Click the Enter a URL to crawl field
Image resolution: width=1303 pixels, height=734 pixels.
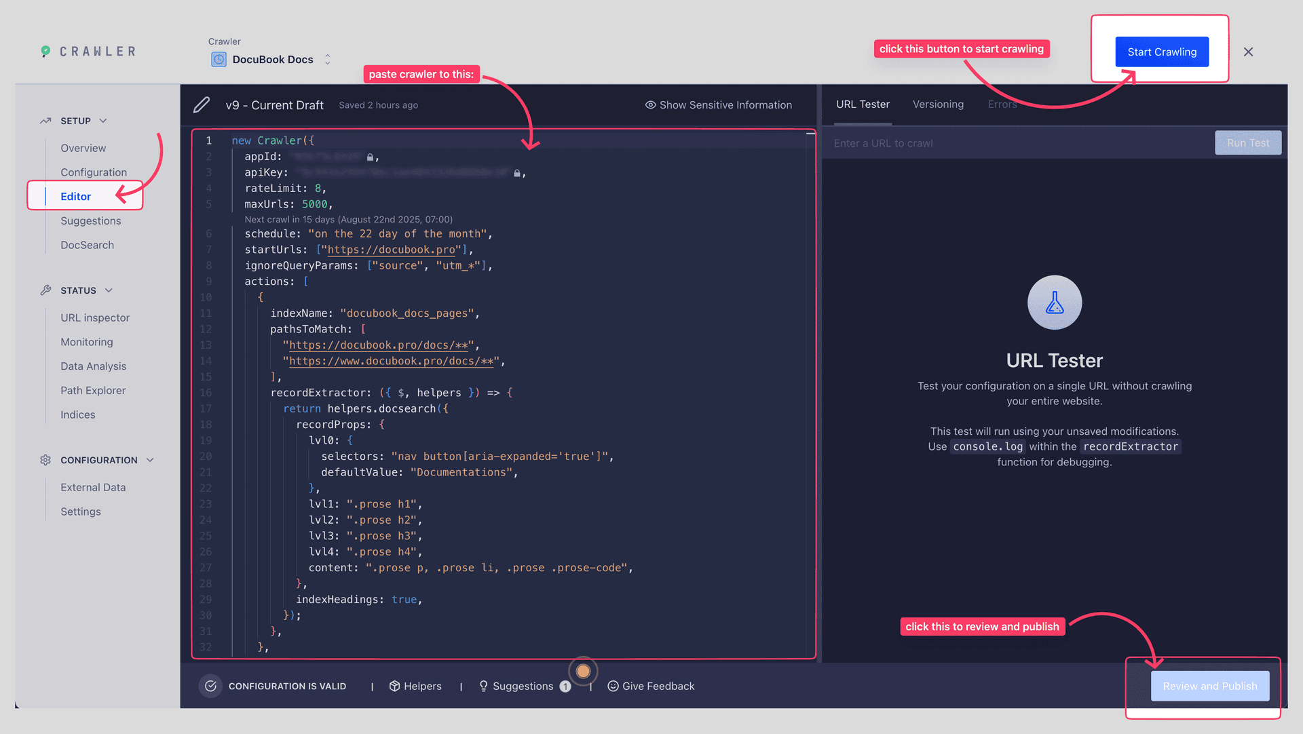[x=950, y=142]
